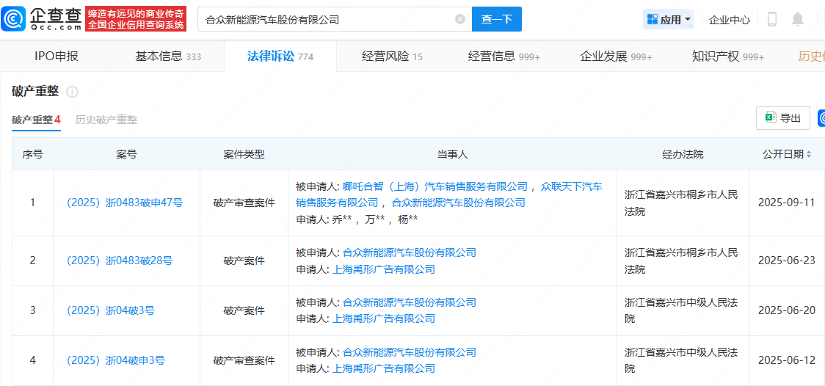Click the date 2025-06-20
Viewport: 825px width, 386px height.
point(787,310)
